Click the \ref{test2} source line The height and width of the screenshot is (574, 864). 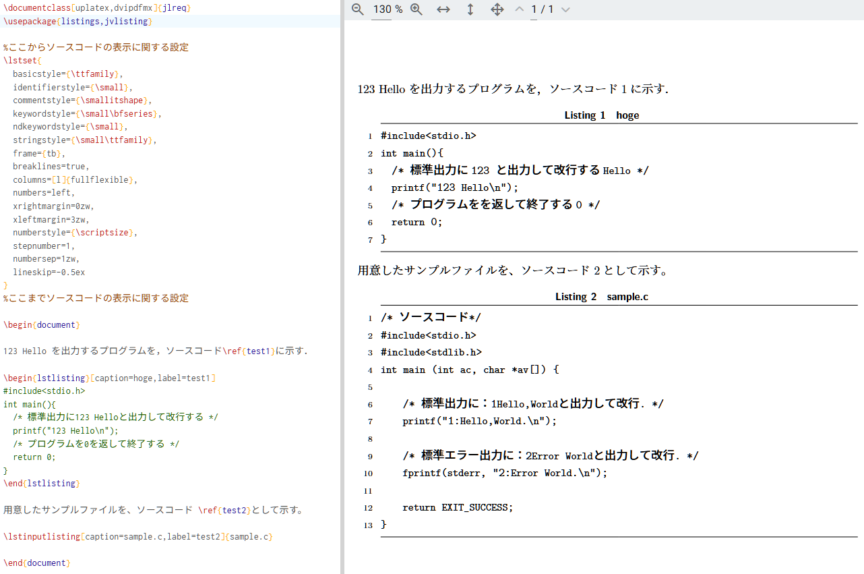(x=154, y=510)
